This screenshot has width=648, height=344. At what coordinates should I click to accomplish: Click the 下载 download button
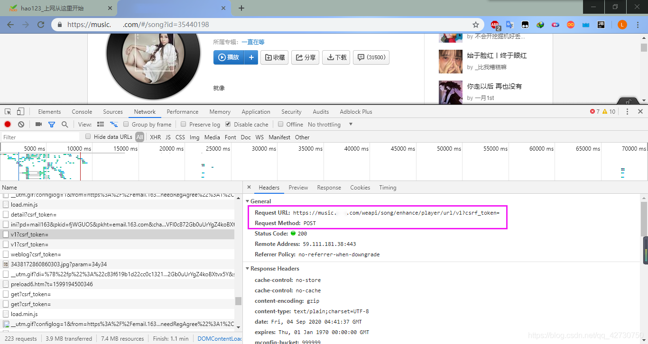(336, 57)
